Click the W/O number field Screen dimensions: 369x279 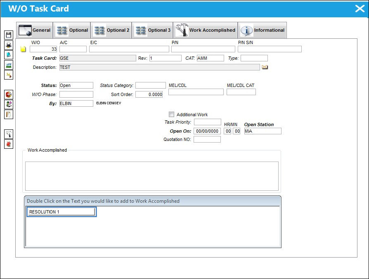tap(43, 49)
